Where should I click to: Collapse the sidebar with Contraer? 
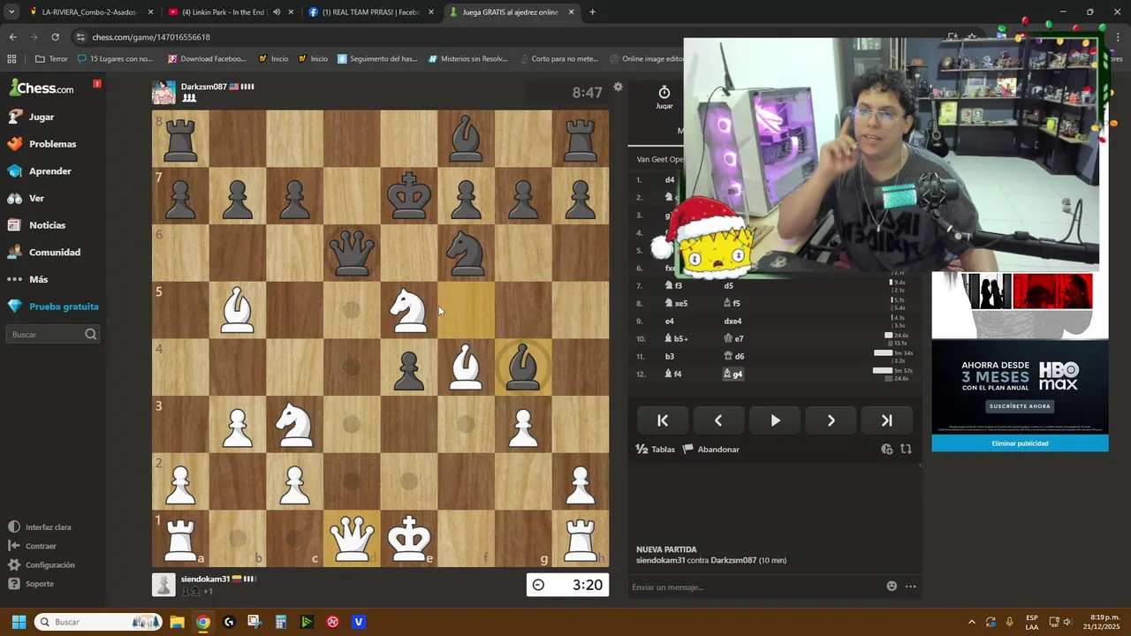pos(32,546)
